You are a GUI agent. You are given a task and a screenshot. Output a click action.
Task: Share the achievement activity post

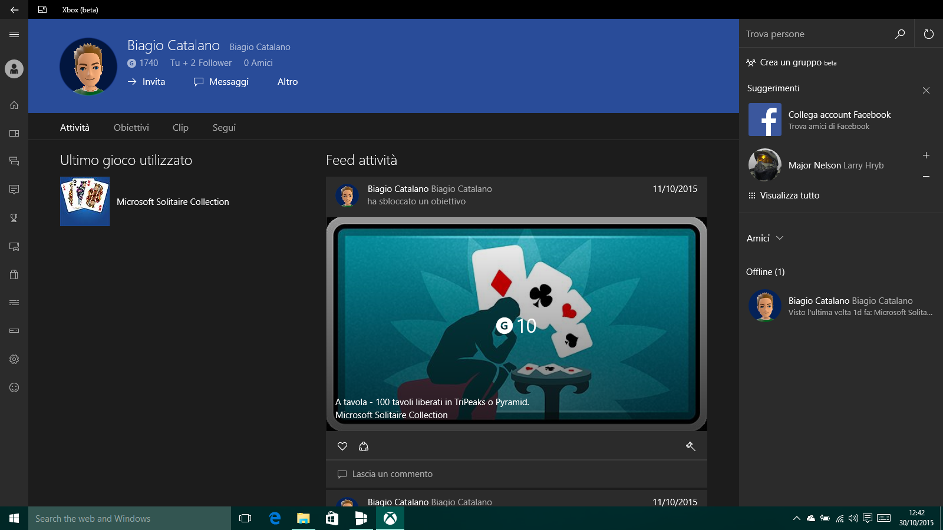click(364, 446)
